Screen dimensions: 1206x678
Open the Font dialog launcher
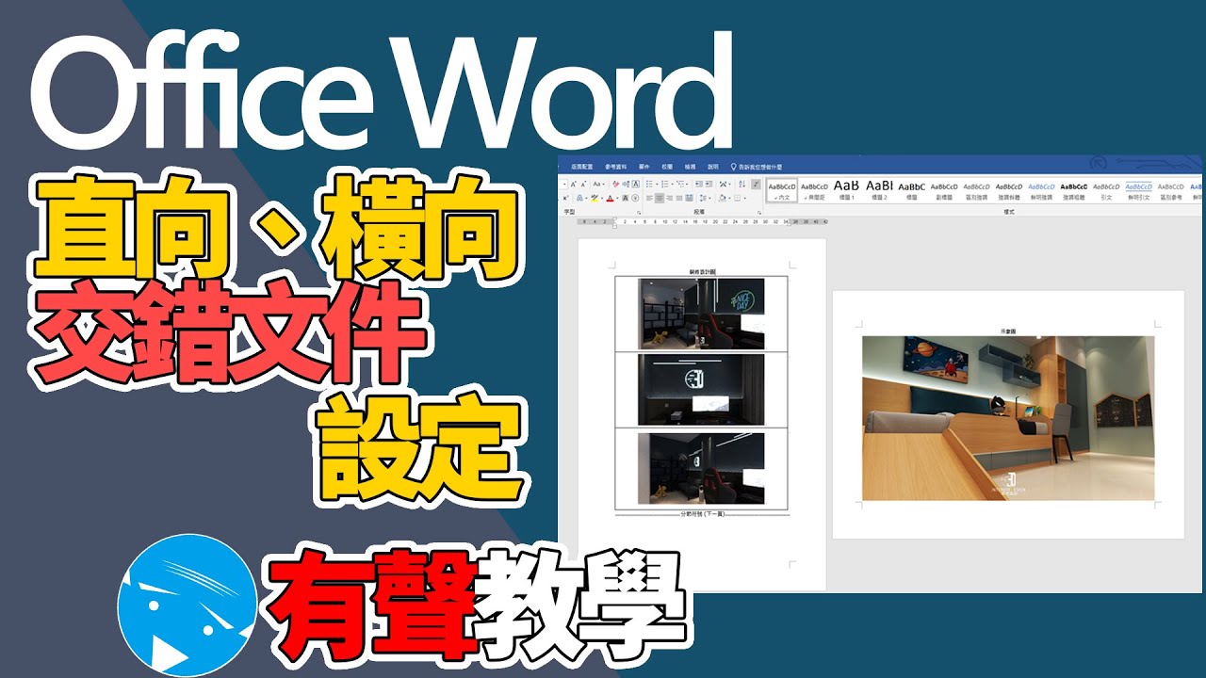click(639, 213)
